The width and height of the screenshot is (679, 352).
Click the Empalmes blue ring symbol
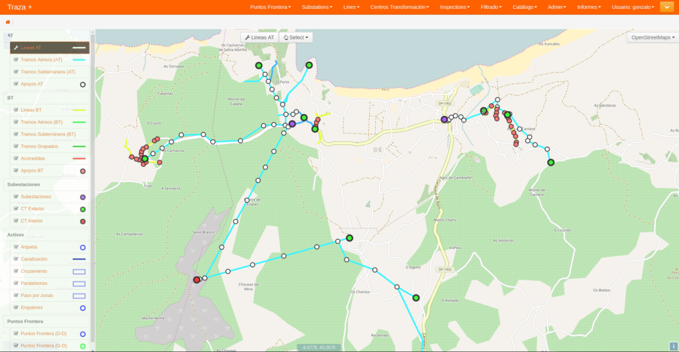click(x=83, y=308)
